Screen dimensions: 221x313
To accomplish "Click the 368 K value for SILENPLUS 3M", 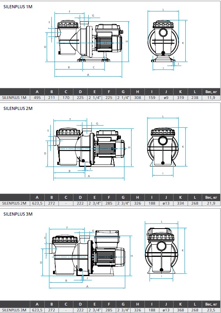I will pyautogui.click(x=181, y=310).
